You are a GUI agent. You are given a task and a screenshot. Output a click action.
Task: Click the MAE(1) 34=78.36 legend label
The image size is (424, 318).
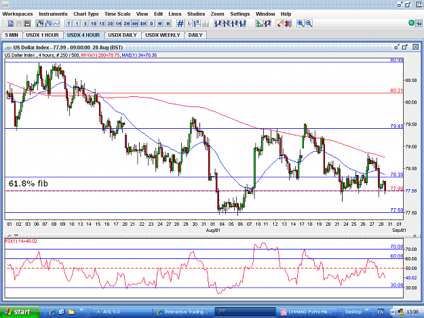click(x=139, y=55)
